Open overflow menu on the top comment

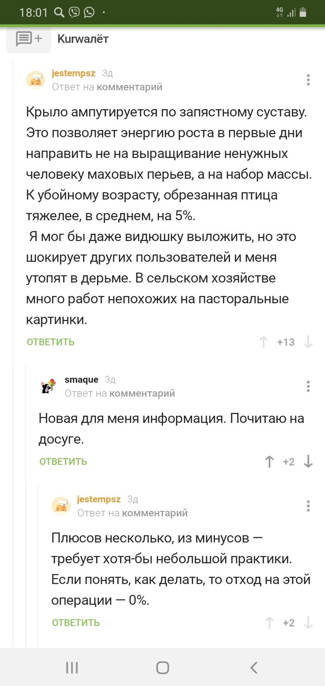(x=307, y=79)
